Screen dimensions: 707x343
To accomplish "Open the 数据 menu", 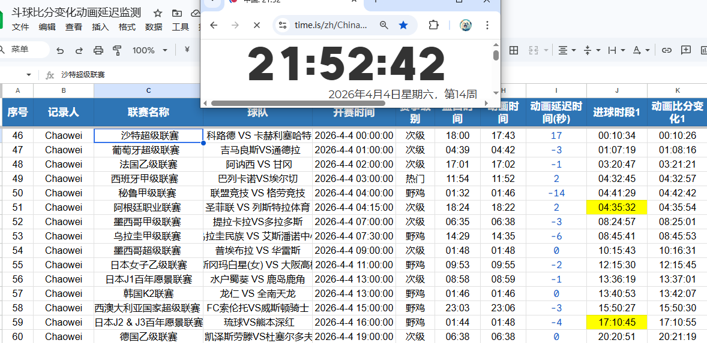I will (153, 27).
